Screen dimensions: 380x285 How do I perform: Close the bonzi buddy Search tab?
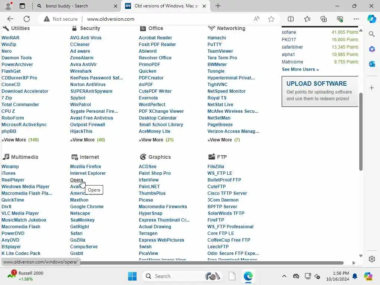point(116,6)
